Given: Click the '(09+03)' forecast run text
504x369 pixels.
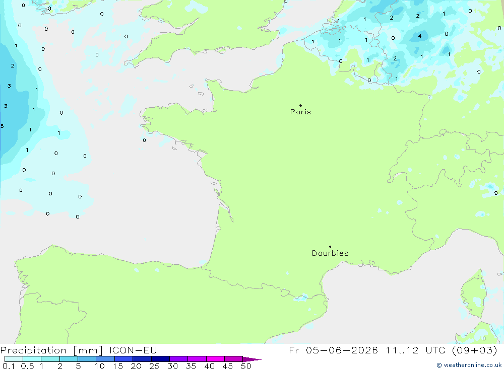Looking at the screenshot, I should 474,350.
